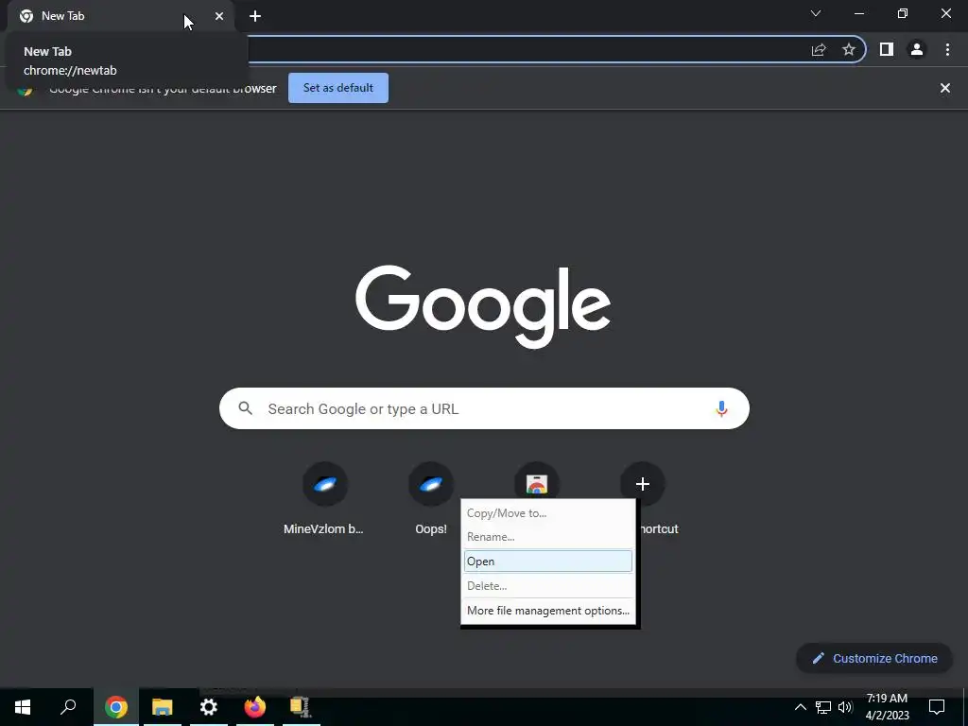Bookmark this tab with the star icon
The width and height of the screenshot is (968, 726).
(x=849, y=49)
